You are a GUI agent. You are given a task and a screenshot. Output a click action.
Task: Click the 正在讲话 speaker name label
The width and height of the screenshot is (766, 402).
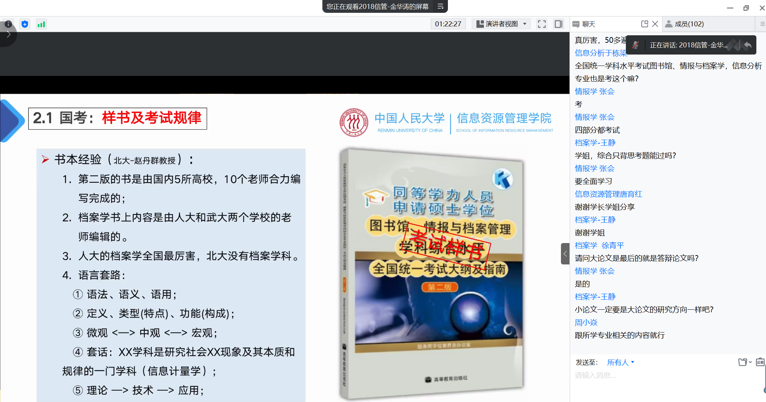688,45
